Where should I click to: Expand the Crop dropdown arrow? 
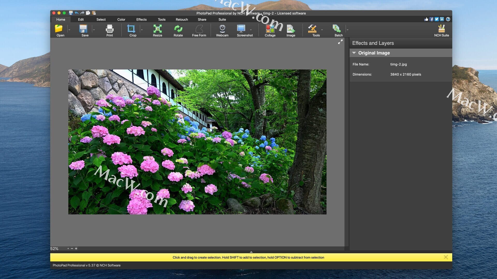142,30
